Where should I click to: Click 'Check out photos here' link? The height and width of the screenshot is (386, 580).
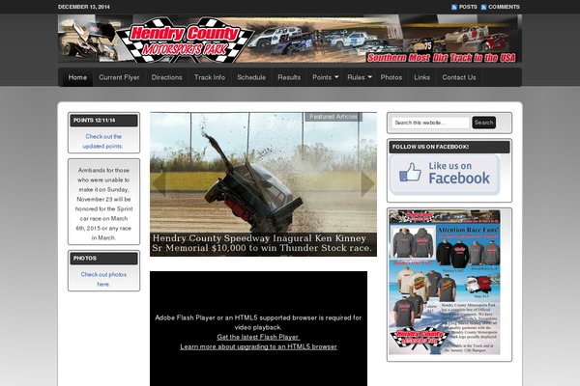tap(103, 279)
